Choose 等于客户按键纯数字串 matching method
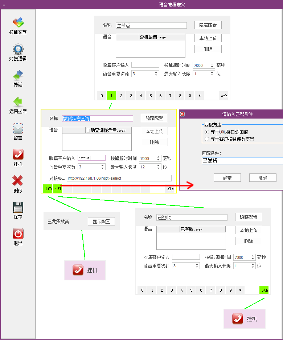The image size is (283, 340). pos(229,139)
